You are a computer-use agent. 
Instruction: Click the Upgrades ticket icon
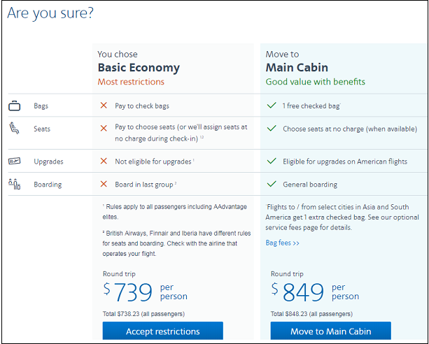pos(15,162)
